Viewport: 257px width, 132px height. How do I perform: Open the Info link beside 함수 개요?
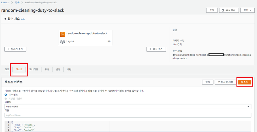tap(23, 19)
